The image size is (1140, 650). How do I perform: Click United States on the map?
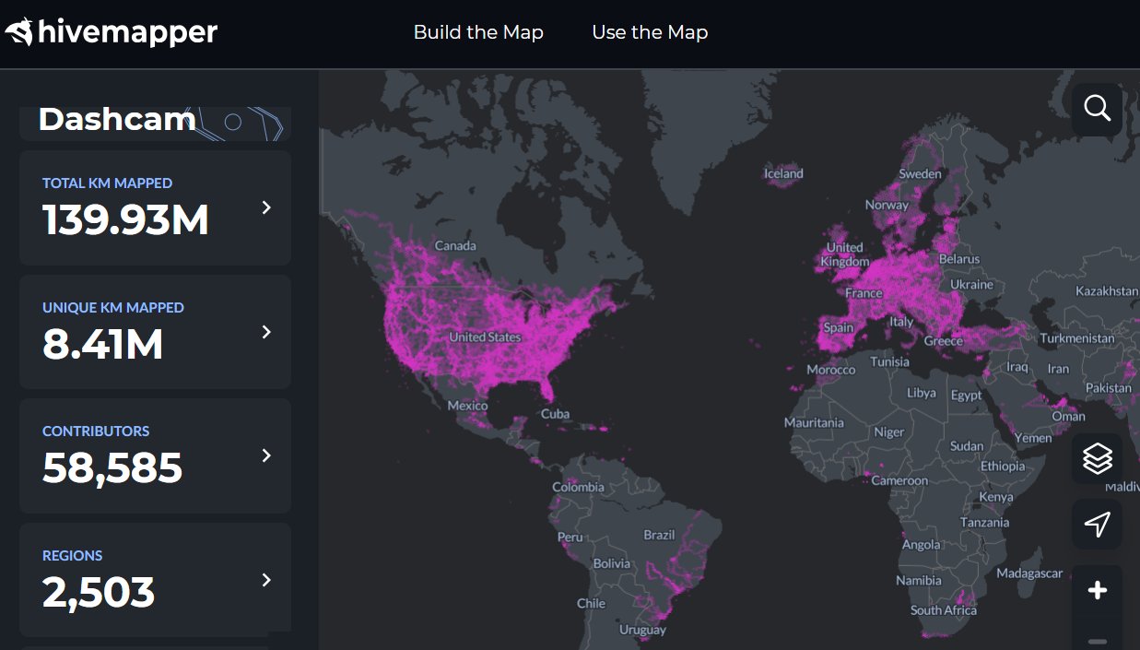pyautogui.click(x=484, y=337)
